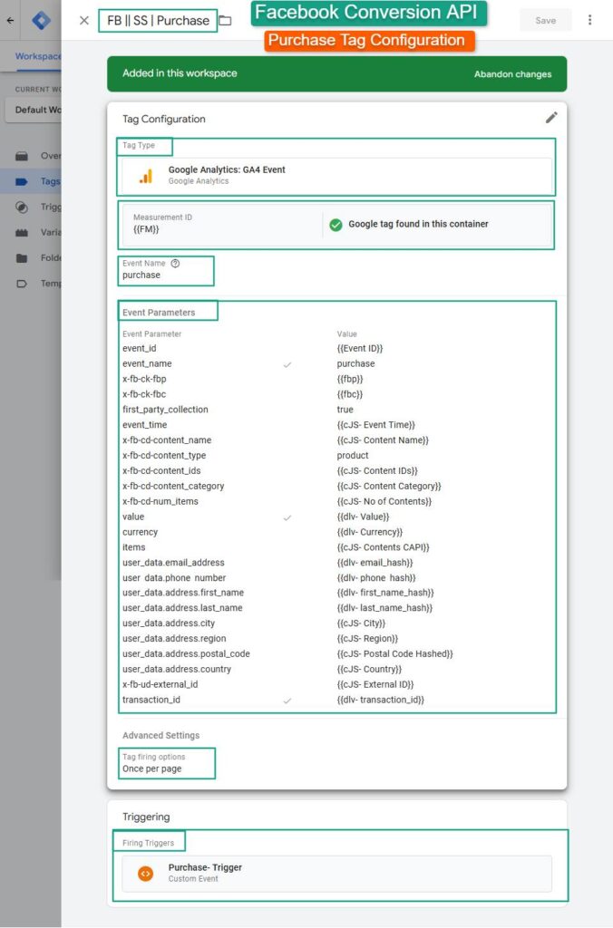Click the user_data.address.first_name parameter name
Viewport: 613px width, 928px height.
tap(183, 593)
